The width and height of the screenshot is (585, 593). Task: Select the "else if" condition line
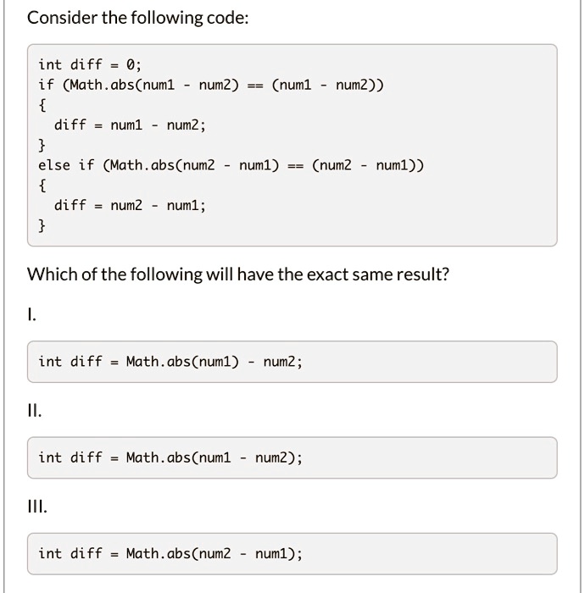click(x=231, y=165)
